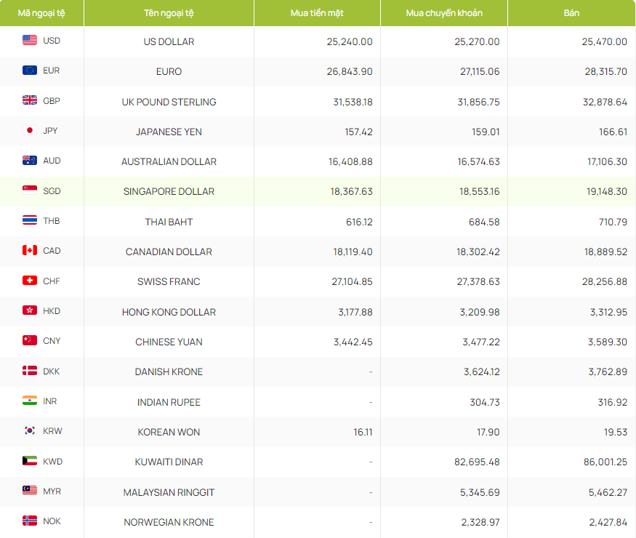Click the Swiss flag icon for CHF
This screenshot has height=538, width=636.
tap(30, 281)
